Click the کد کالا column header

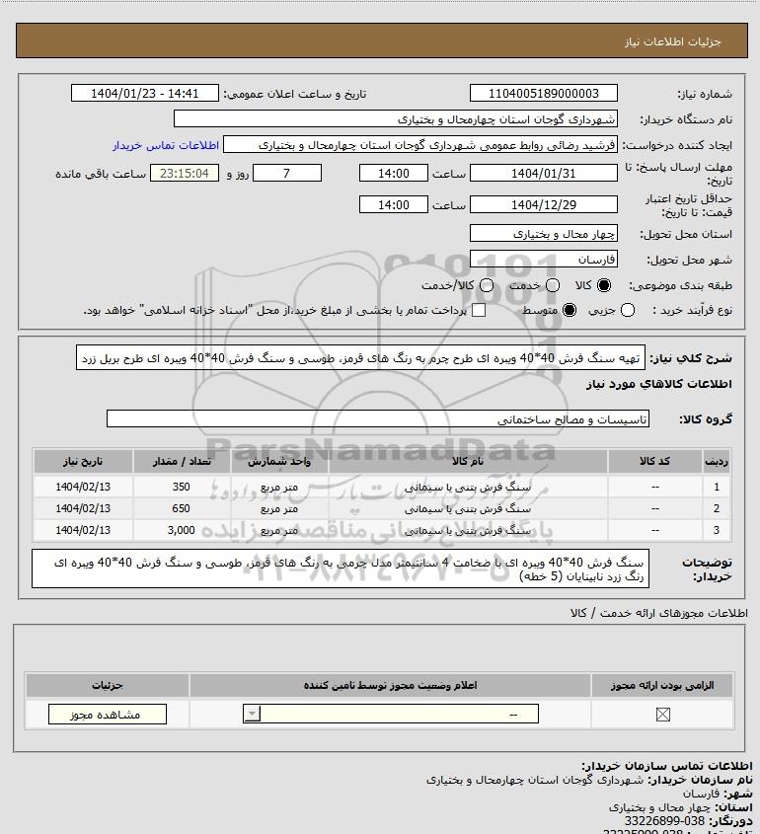654,461
